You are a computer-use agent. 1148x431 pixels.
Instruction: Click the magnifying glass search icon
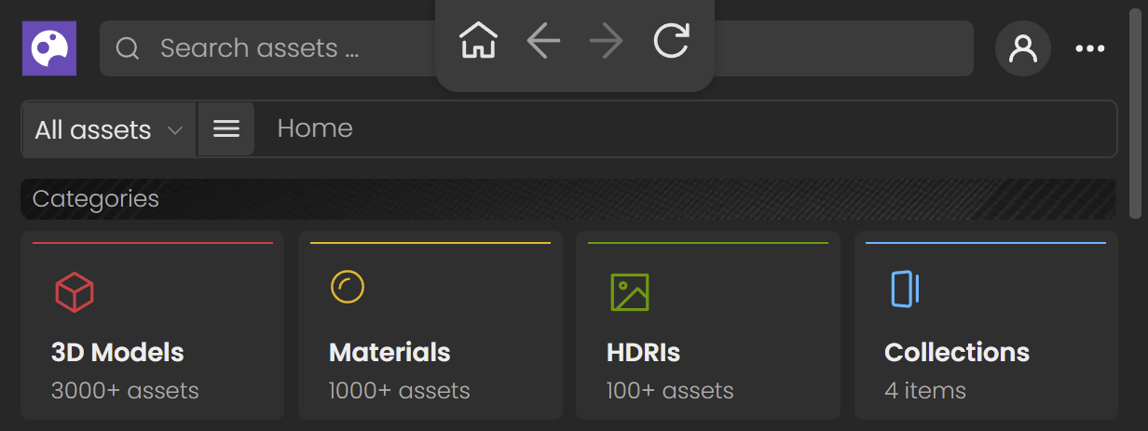pyautogui.click(x=128, y=48)
